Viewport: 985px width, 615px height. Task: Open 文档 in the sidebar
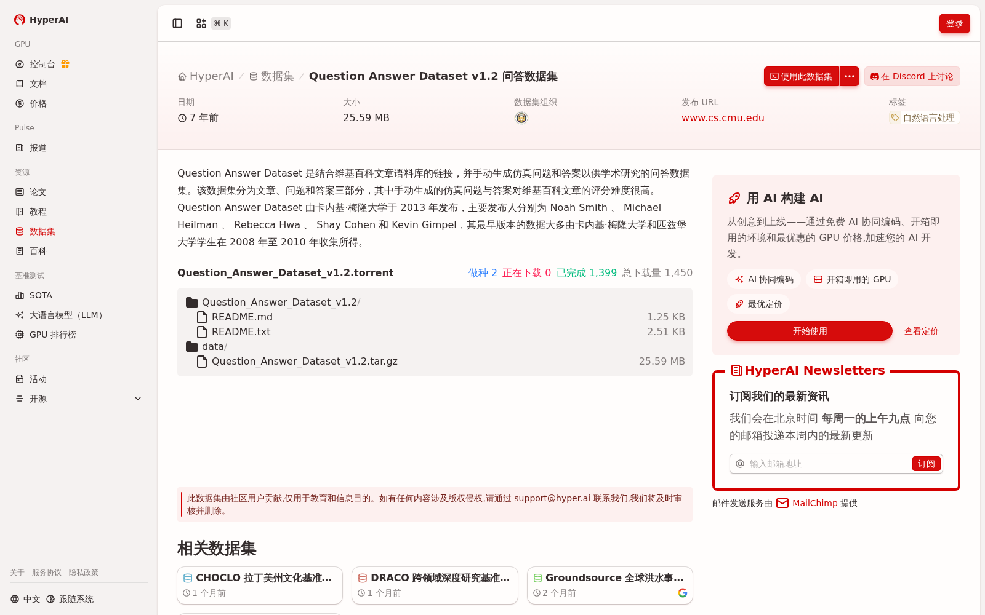79,84
